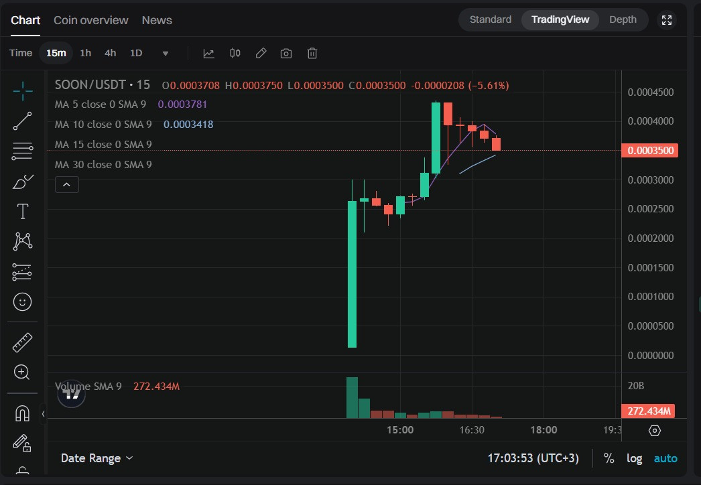The width and height of the screenshot is (701, 485).
Task: Select the Text annotation tool
Action: pyautogui.click(x=22, y=212)
